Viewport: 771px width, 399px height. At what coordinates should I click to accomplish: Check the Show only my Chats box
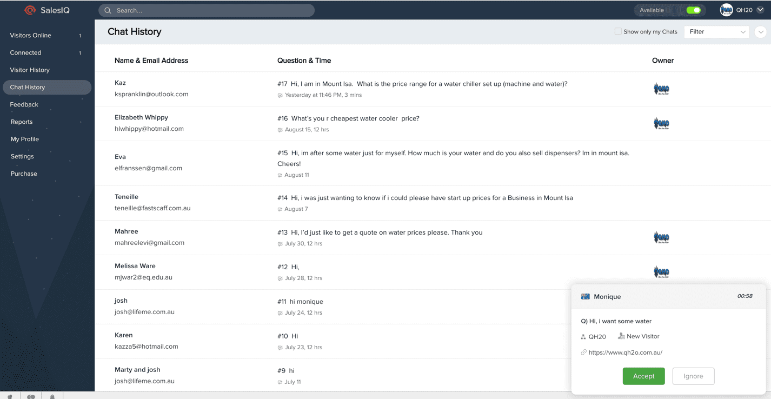(618, 31)
